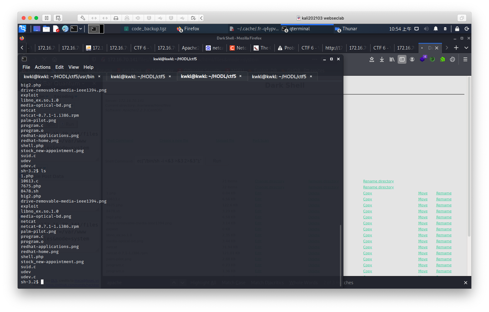Click the log out panel icon
Viewport: 489px width, 312px height.
[467, 29]
